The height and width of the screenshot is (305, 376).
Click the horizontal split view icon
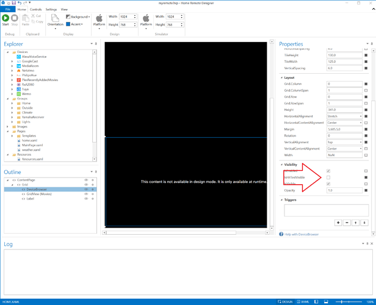click(x=326, y=302)
